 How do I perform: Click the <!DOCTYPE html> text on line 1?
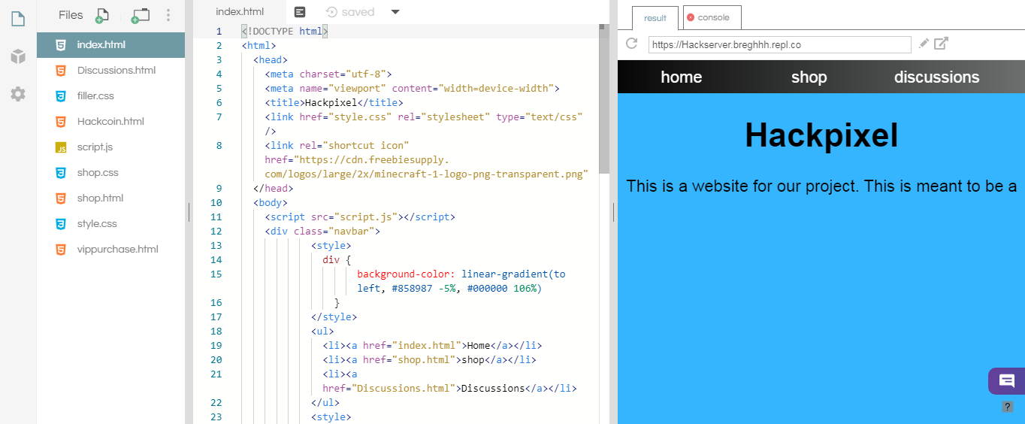coord(285,32)
